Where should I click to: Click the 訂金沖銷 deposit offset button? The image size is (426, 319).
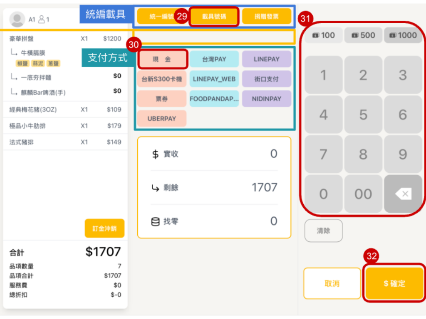[x=104, y=228]
